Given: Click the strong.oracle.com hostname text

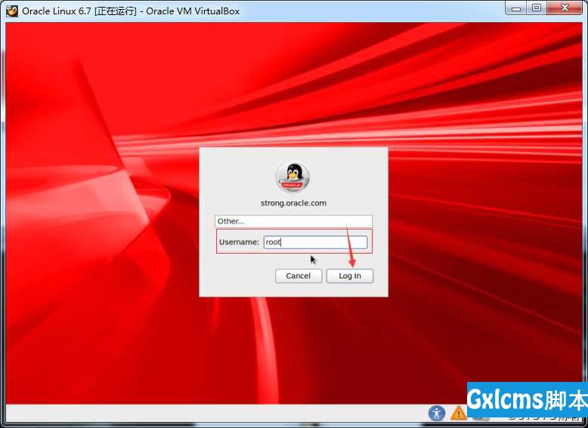Looking at the screenshot, I should (294, 203).
